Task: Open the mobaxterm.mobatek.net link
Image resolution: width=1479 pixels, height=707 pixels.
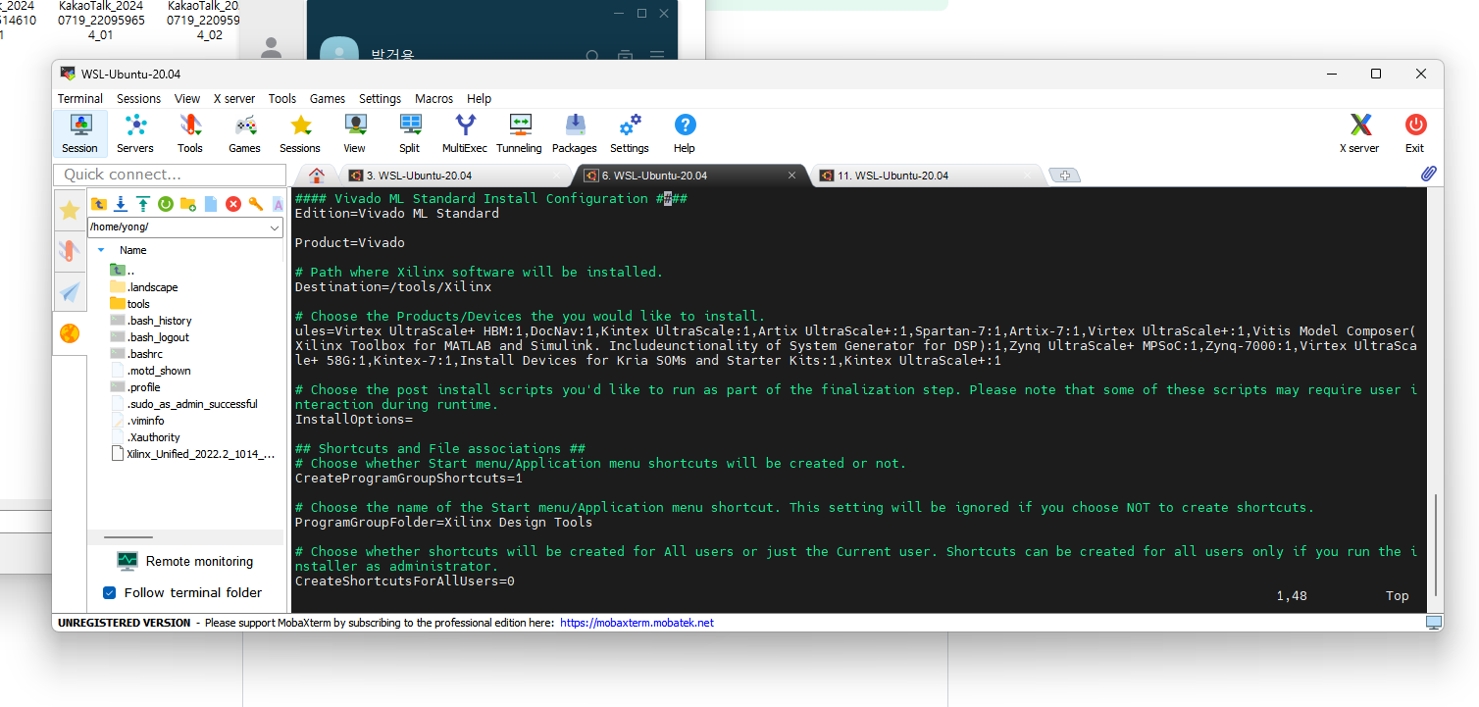Action: 637,623
